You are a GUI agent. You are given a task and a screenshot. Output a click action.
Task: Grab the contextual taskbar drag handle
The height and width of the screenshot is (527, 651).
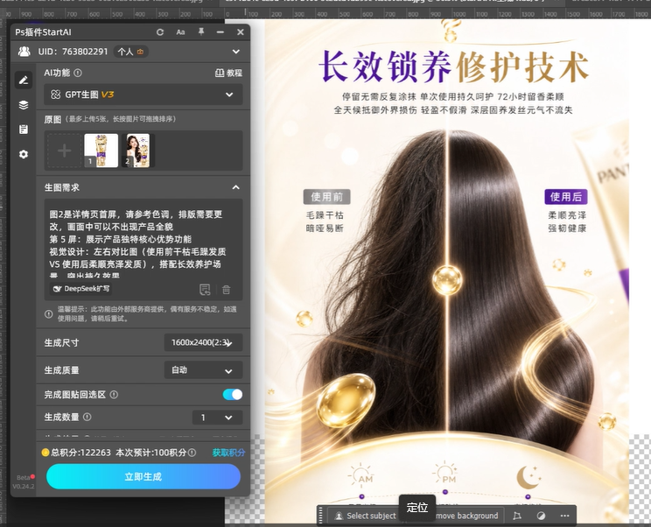click(x=321, y=516)
